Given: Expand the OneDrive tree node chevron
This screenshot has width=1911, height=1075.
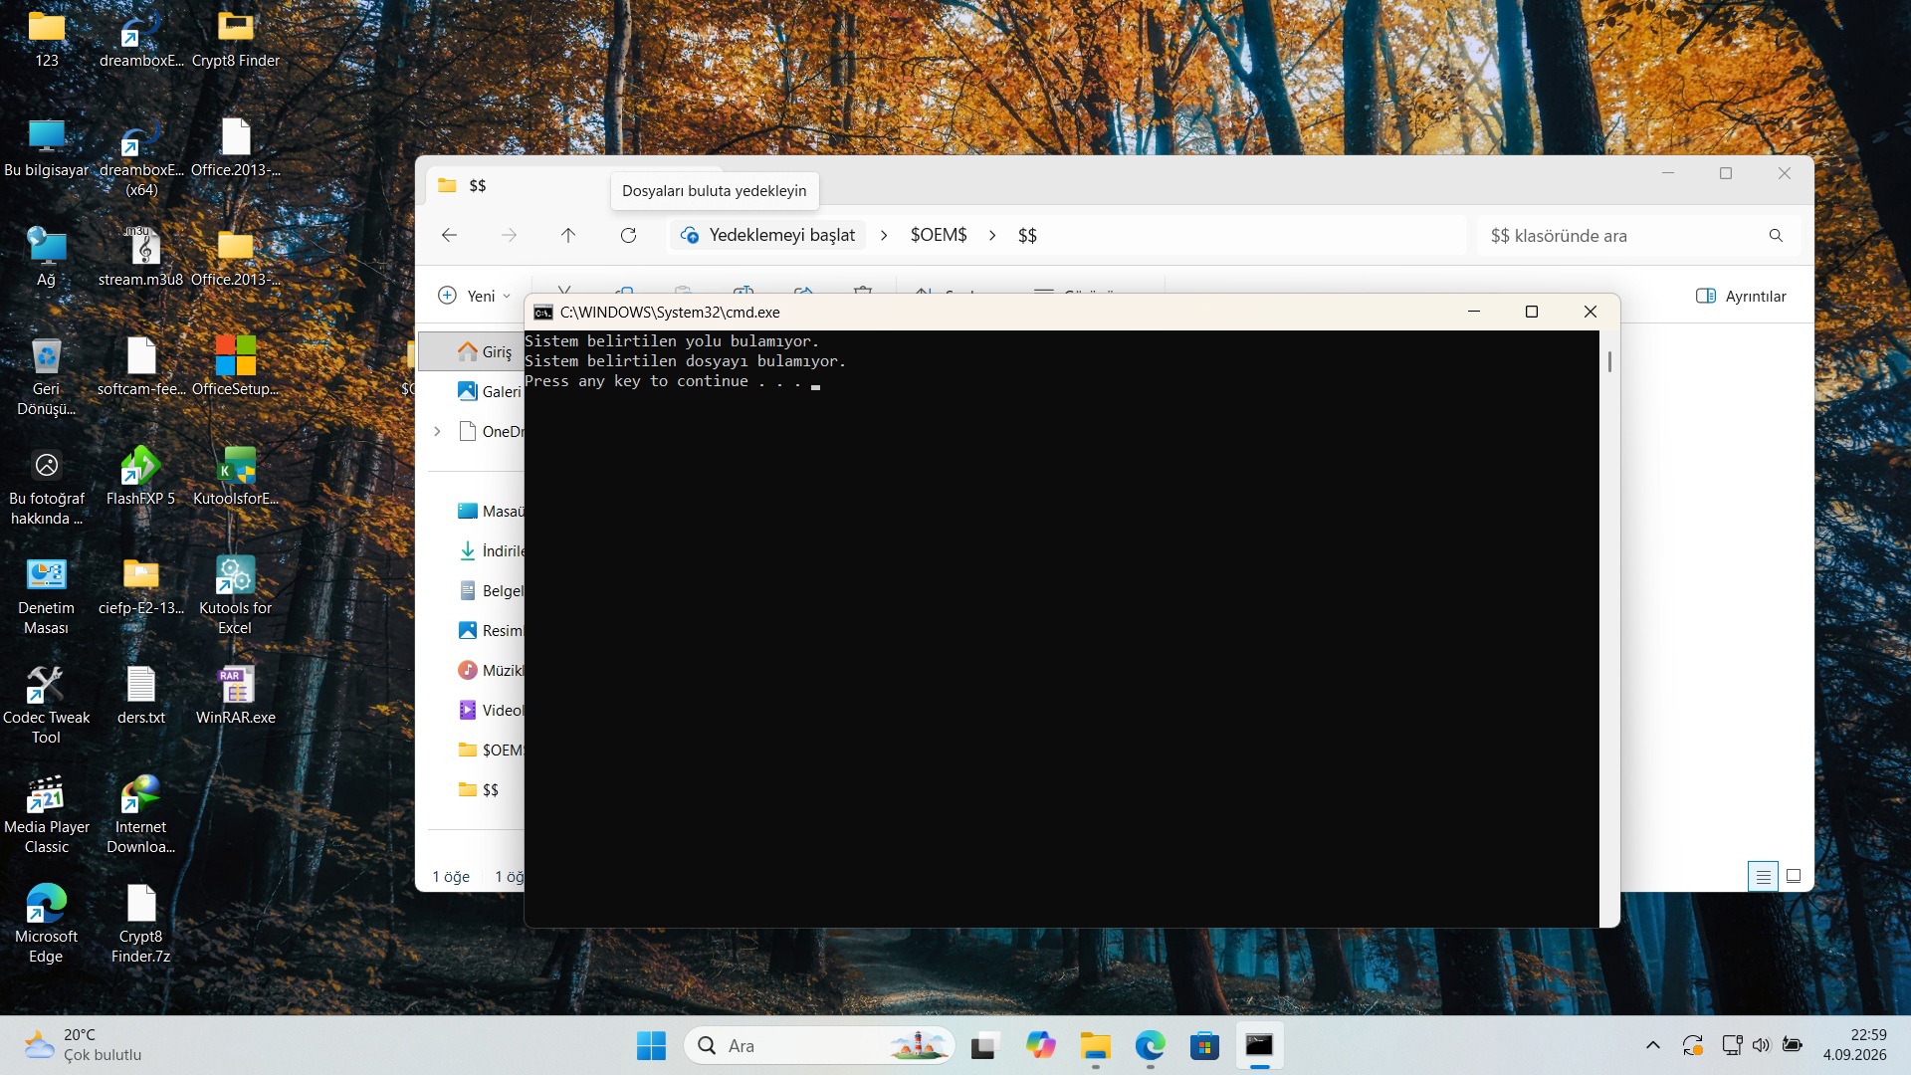Looking at the screenshot, I should coord(437,431).
